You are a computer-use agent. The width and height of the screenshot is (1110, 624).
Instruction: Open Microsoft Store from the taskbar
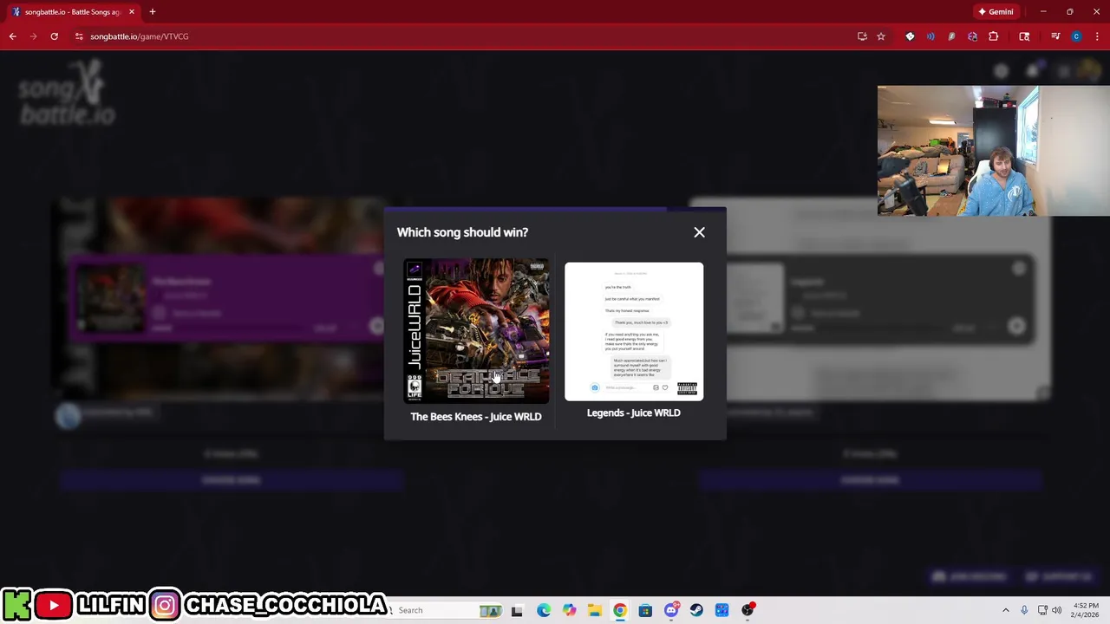coord(645,610)
